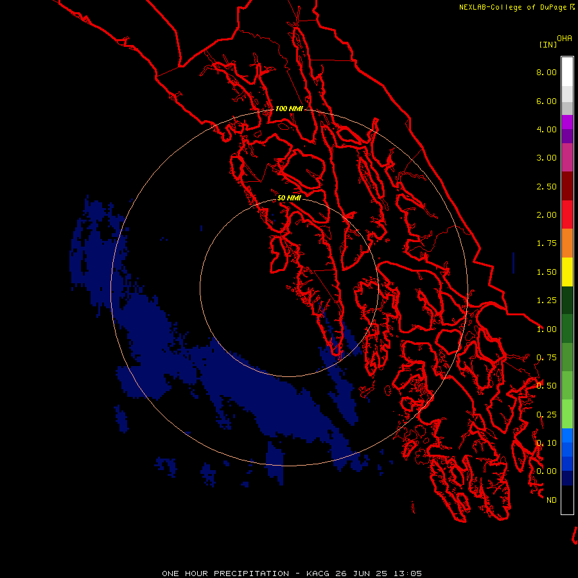Select the lightest green swatch next to 0.25
The image size is (578, 578).
click(567, 414)
